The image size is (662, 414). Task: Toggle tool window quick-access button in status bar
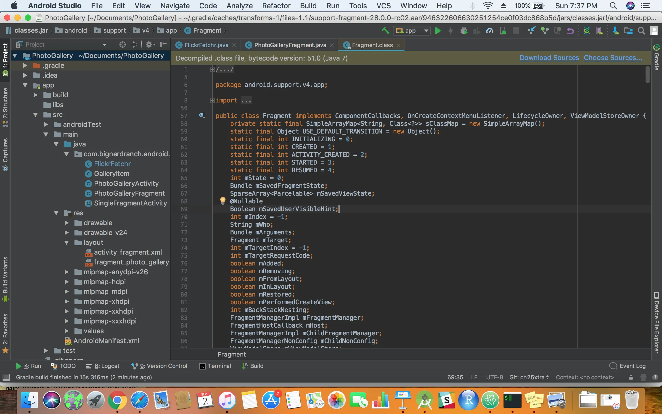(x=6, y=377)
